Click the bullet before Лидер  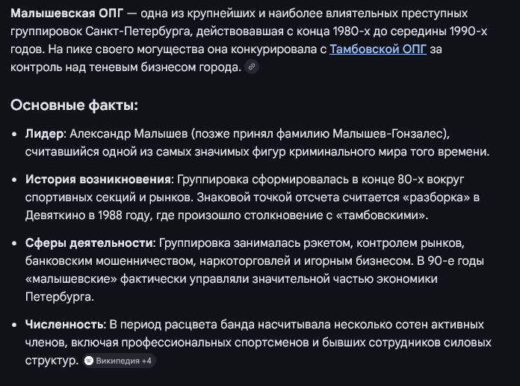point(16,134)
